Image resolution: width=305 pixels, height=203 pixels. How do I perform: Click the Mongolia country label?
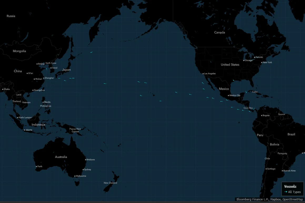coord(19,51)
